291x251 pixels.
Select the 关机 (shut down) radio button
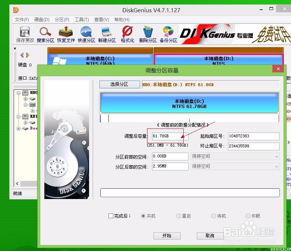[143, 216]
